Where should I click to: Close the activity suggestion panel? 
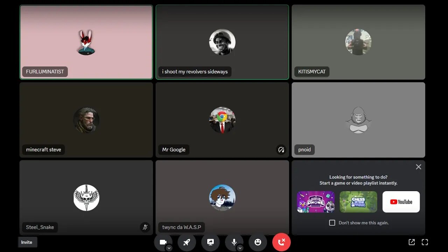click(x=419, y=167)
